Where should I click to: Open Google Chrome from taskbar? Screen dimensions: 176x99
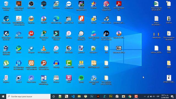coord(130,97)
